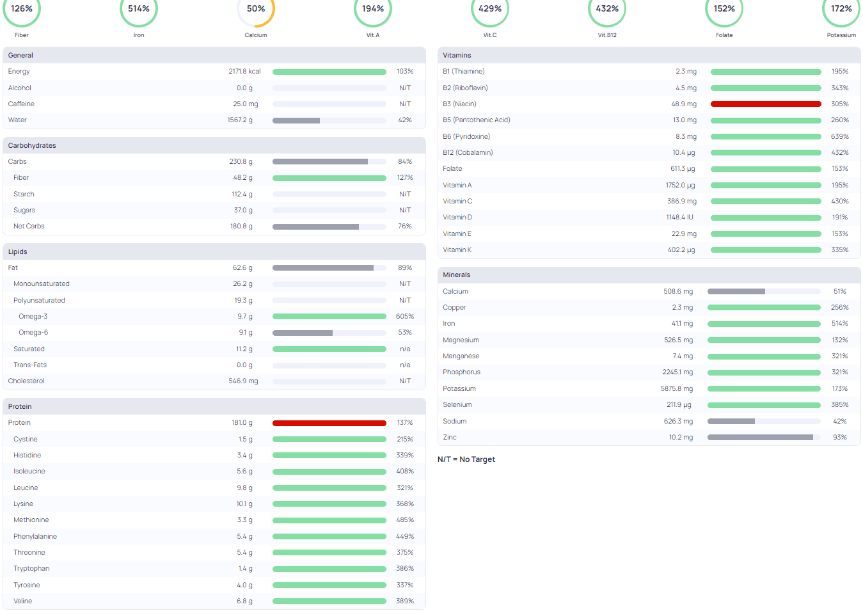Click the Vitamin D 1148.4 IU value
The width and height of the screenshot is (863, 611).
pyautogui.click(x=679, y=218)
